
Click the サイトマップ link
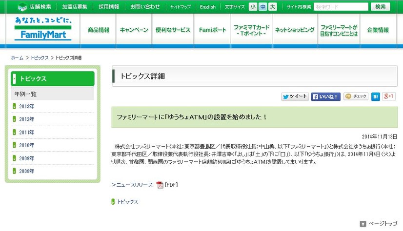(181, 7)
